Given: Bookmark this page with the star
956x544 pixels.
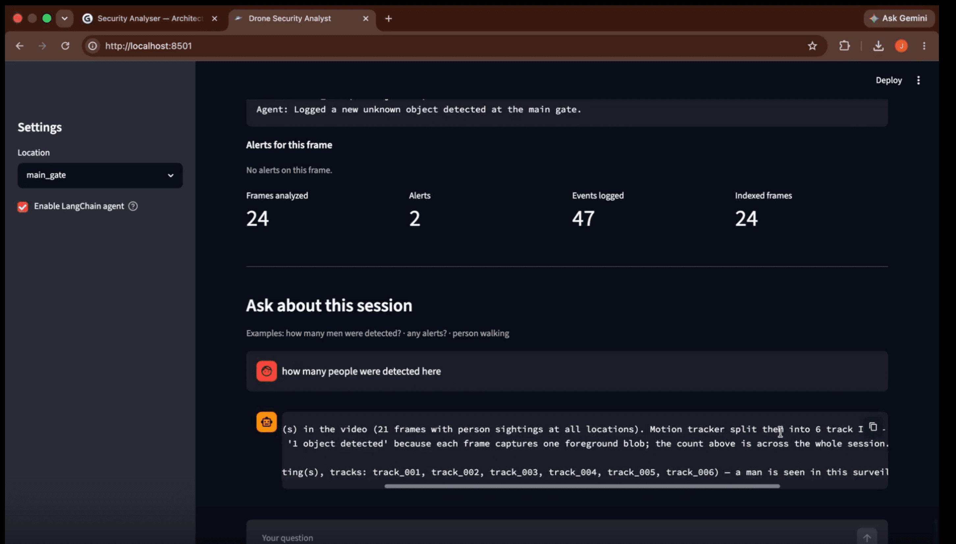Looking at the screenshot, I should click(x=812, y=46).
